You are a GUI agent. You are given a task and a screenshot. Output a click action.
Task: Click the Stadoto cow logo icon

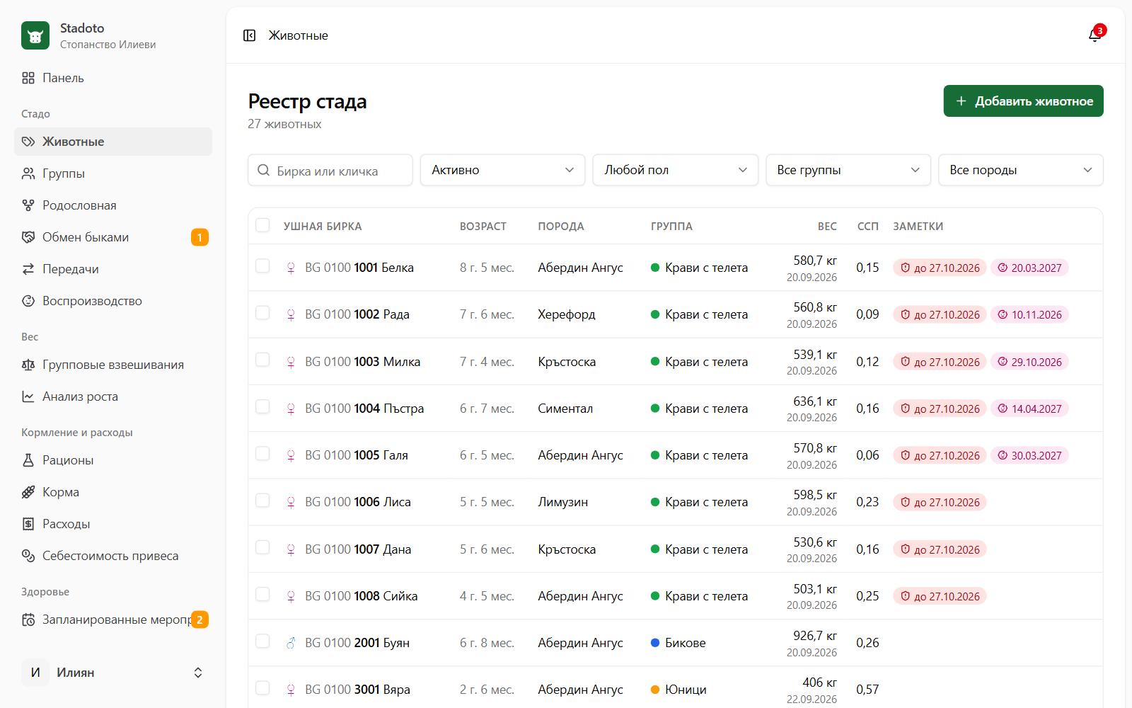pos(35,35)
